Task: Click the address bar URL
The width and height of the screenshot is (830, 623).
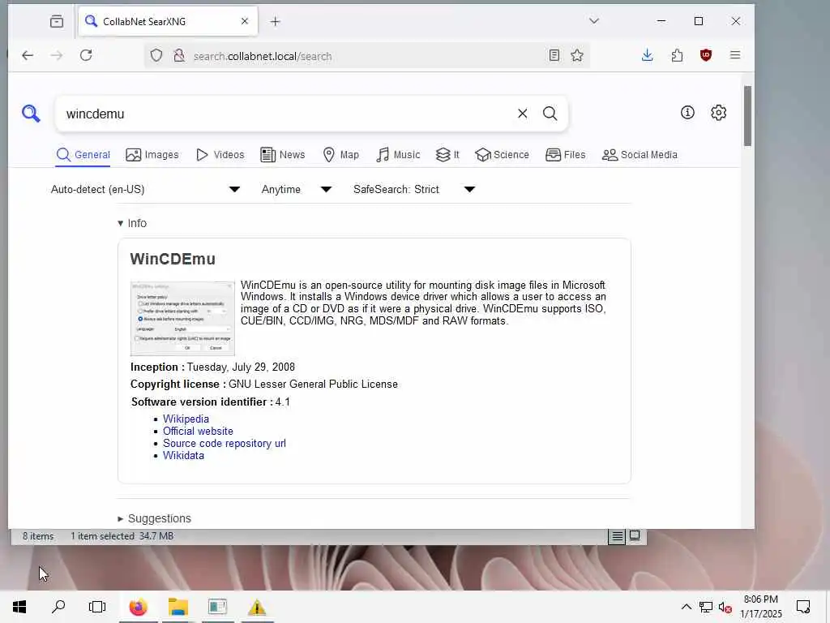Action: pos(263,56)
